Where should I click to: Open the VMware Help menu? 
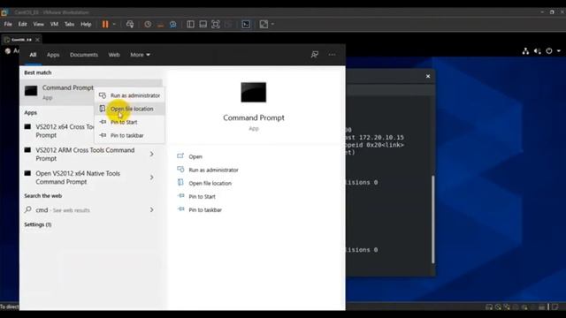click(x=86, y=24)
